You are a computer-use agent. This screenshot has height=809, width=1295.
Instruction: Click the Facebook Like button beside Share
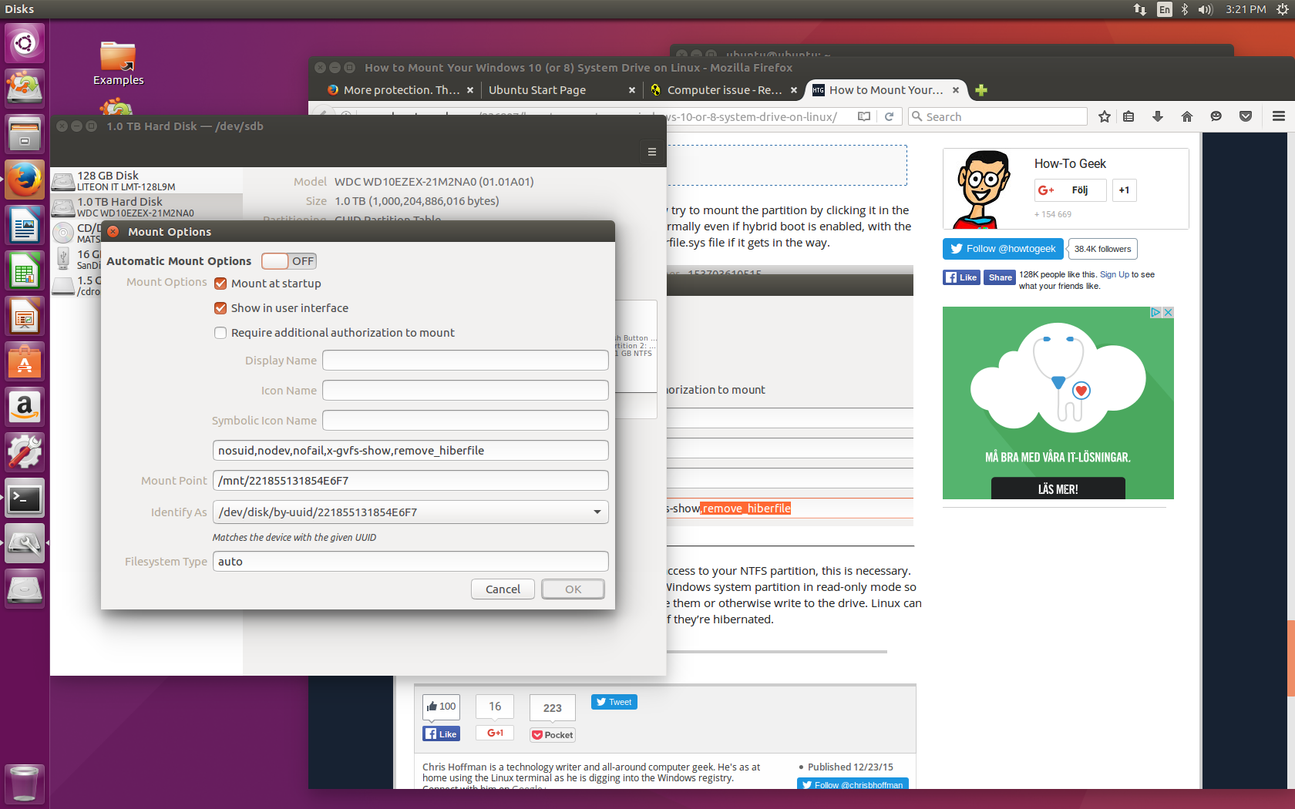click(961, 278)
